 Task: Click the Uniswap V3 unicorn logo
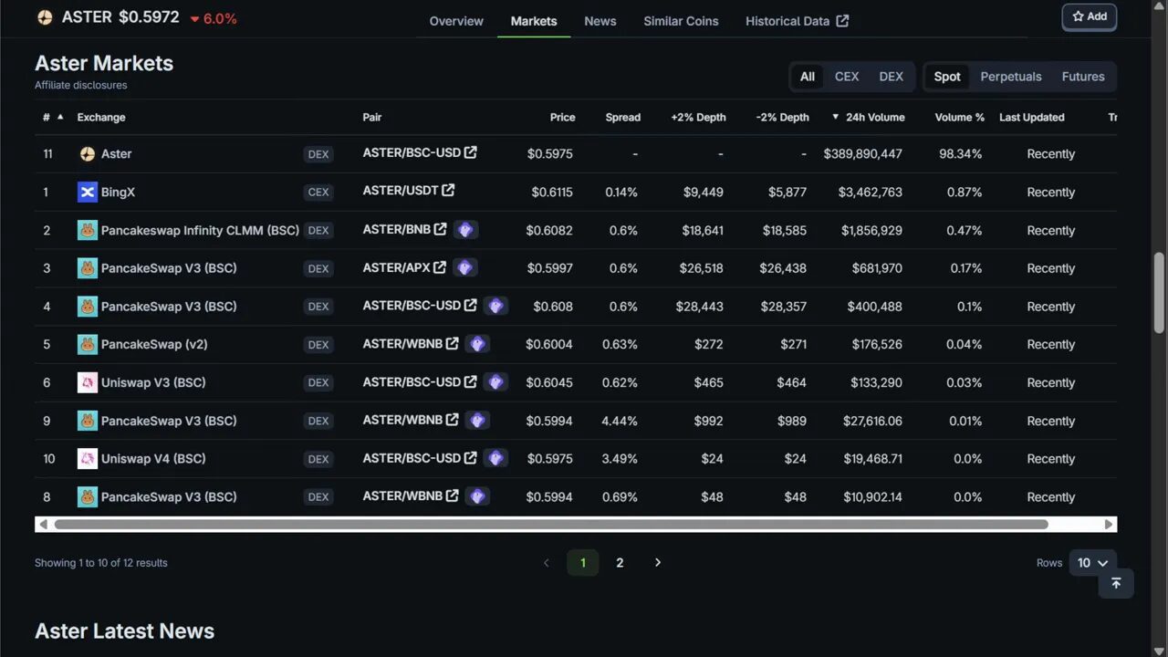point(87,382)
